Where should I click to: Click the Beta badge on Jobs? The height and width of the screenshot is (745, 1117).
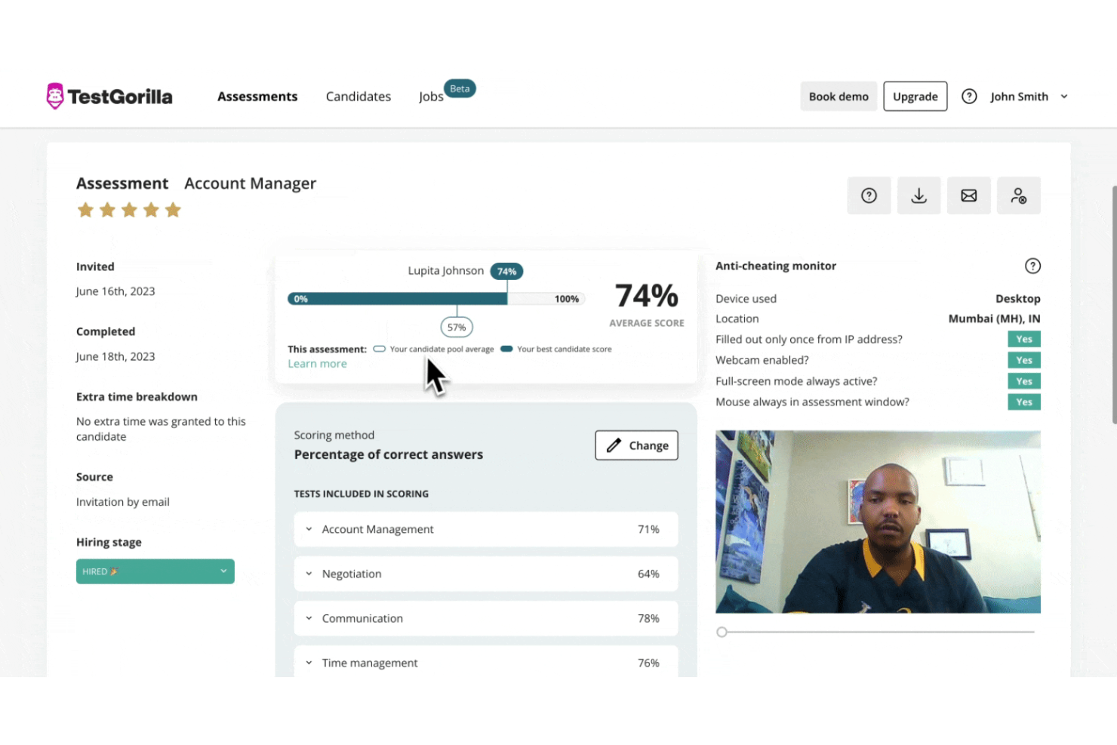pos(460,88)
